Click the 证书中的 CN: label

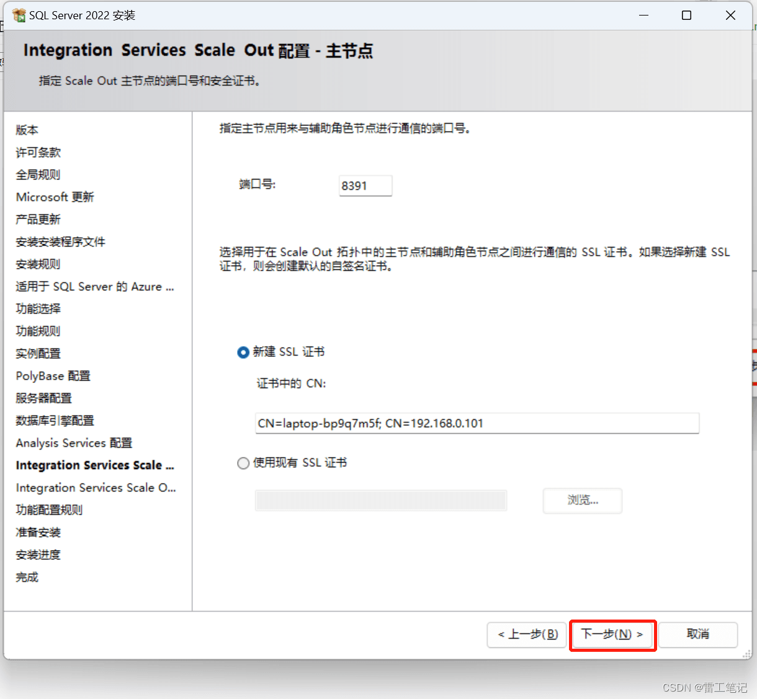(292, 384)
